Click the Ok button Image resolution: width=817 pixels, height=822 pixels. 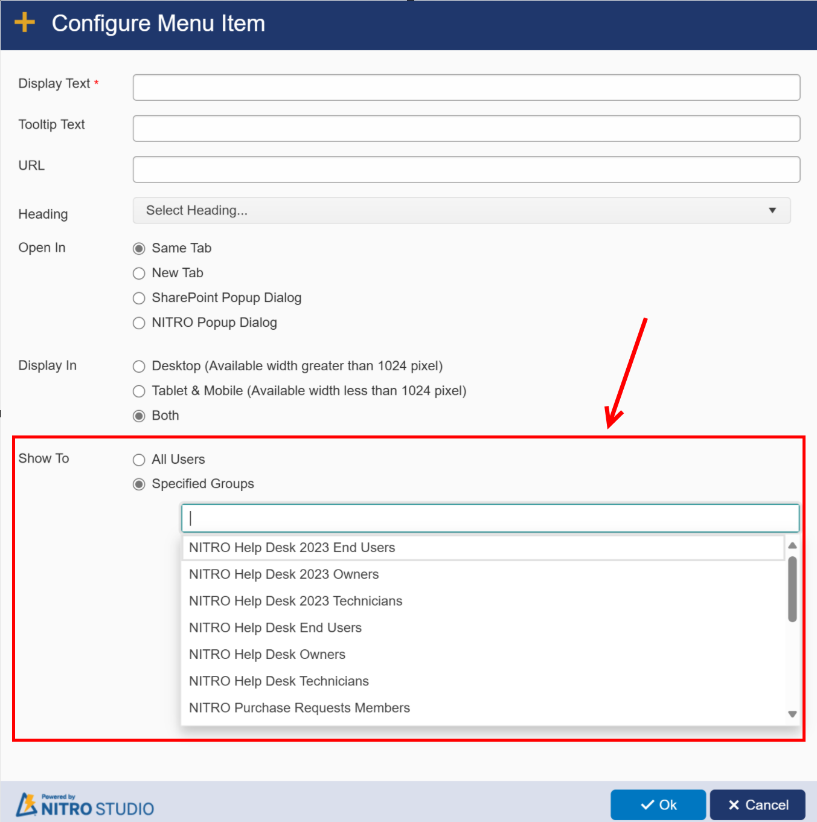658,804
